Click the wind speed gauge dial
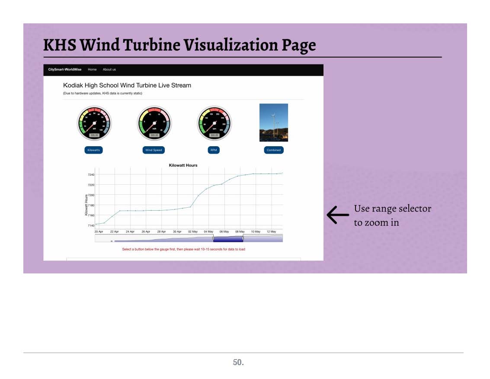This screenshot has width=490, height=379. point(154,123)
